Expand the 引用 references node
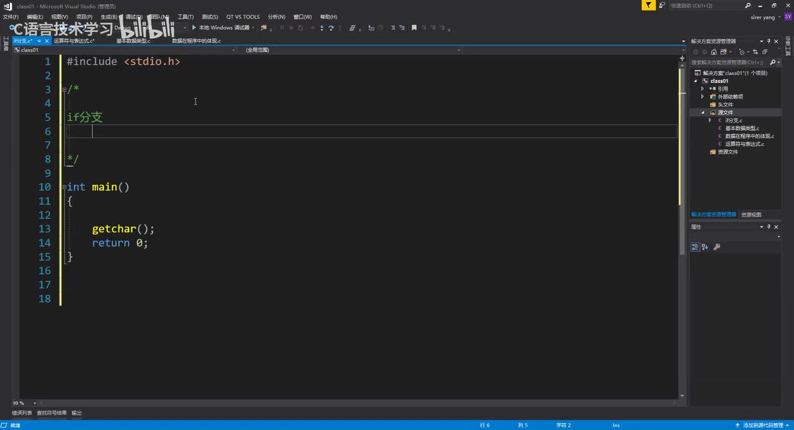Screen dimensions: 794x430 click(703, 89)
